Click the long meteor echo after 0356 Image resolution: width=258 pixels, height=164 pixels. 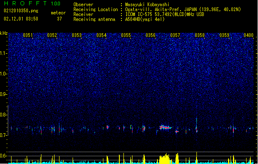pos(165,127)
